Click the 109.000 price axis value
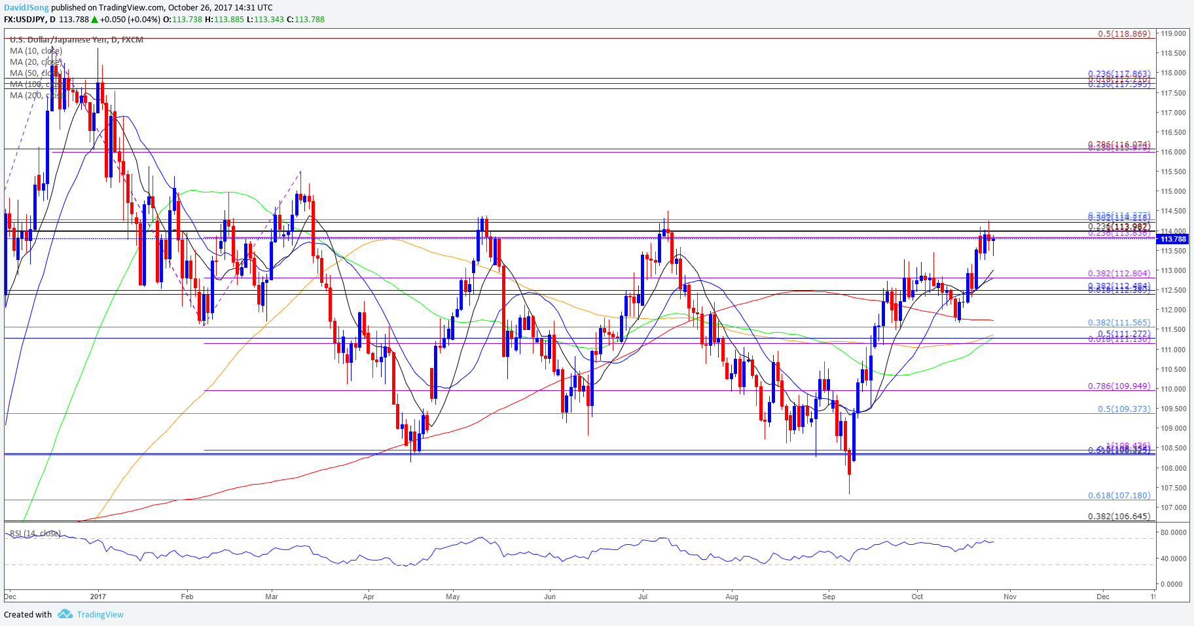Image resolution: width=1194 pixels, height=626 pixels. click(x=1174, y=428)
